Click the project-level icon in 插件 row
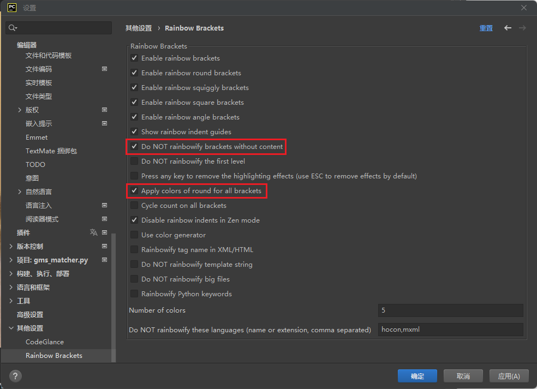Screen dimensions: 537x389 104,232
